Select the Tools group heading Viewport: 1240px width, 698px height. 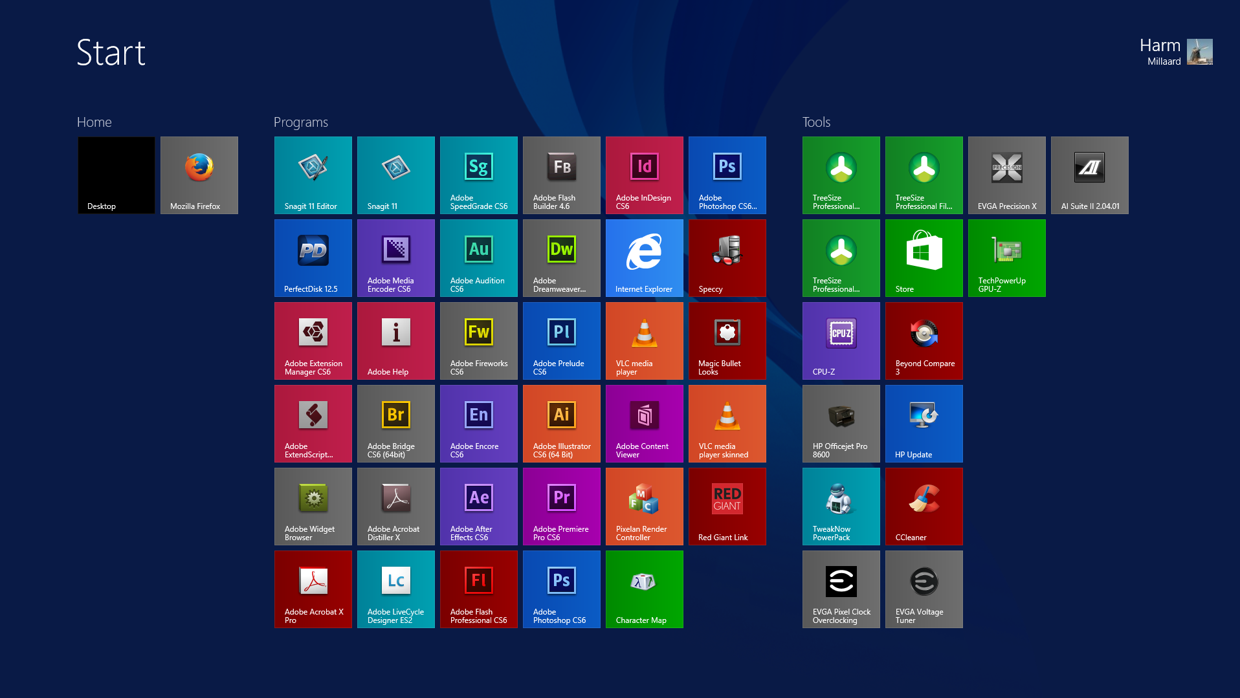click(816, 122)
